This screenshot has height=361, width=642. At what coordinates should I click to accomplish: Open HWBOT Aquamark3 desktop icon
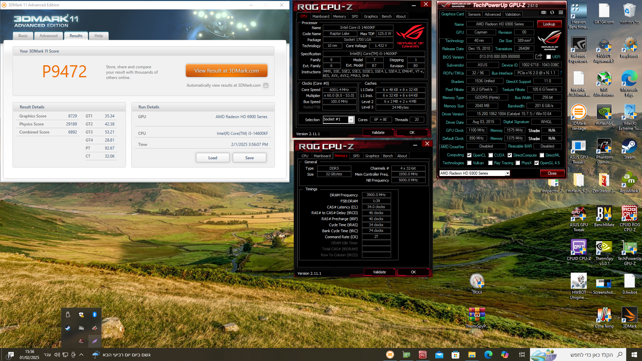coord(604,50)
